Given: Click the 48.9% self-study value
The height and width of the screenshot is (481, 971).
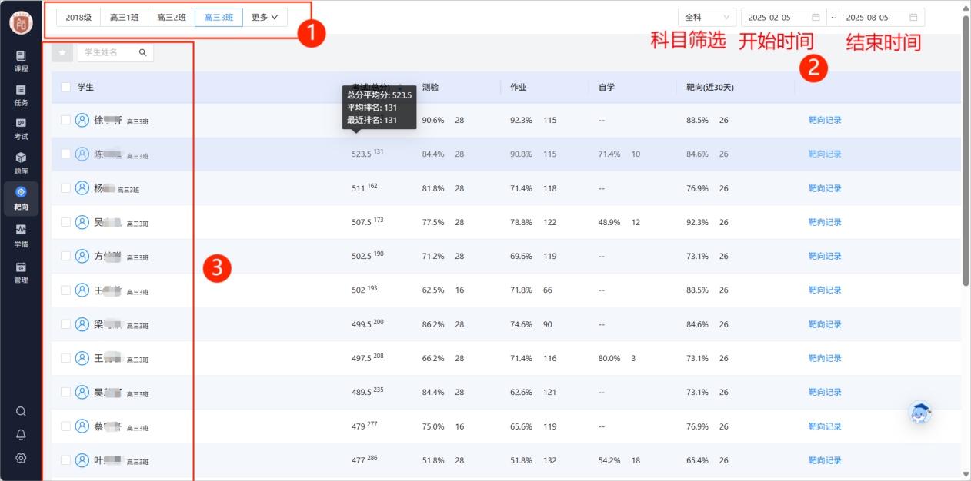Looking at the screenshot, I should [x=609, y=222].
